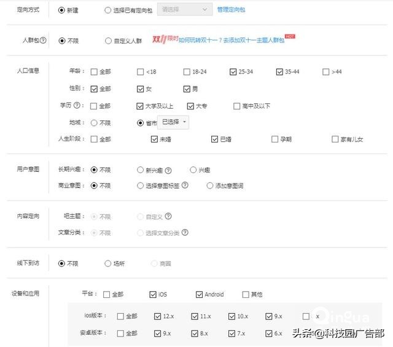Open the 请选择 targeting package dropdown
This screenshot has height=347, width=393.
(x=185, y=10)
